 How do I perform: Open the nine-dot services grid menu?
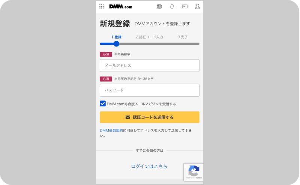(x=102, y=6)
